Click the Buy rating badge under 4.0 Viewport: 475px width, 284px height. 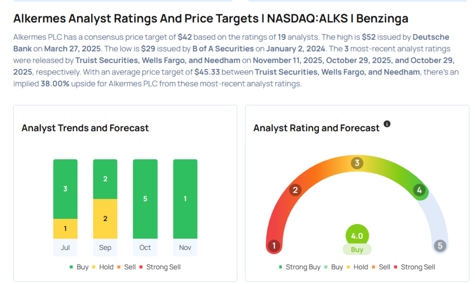(x=357, y=249)
